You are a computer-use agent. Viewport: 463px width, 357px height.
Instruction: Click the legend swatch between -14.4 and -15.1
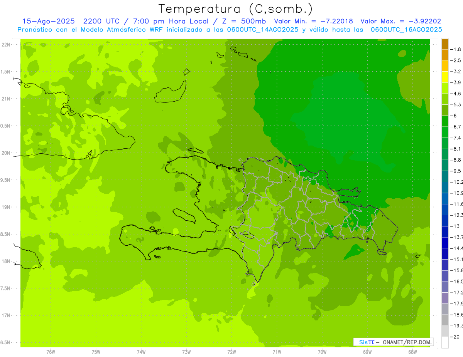pyautogui.click(x=445, y=254)
